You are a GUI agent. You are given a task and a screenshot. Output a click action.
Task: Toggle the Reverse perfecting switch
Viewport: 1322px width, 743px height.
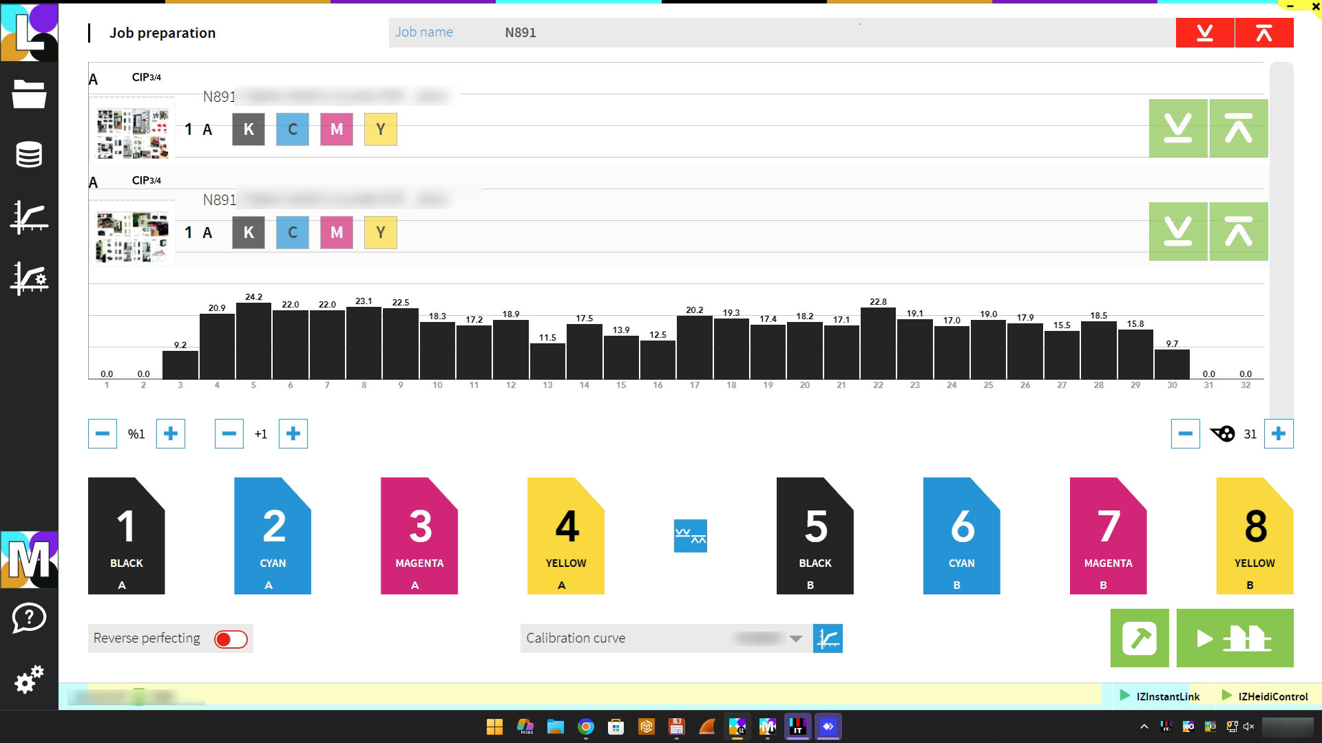click(x=231, y=639)
